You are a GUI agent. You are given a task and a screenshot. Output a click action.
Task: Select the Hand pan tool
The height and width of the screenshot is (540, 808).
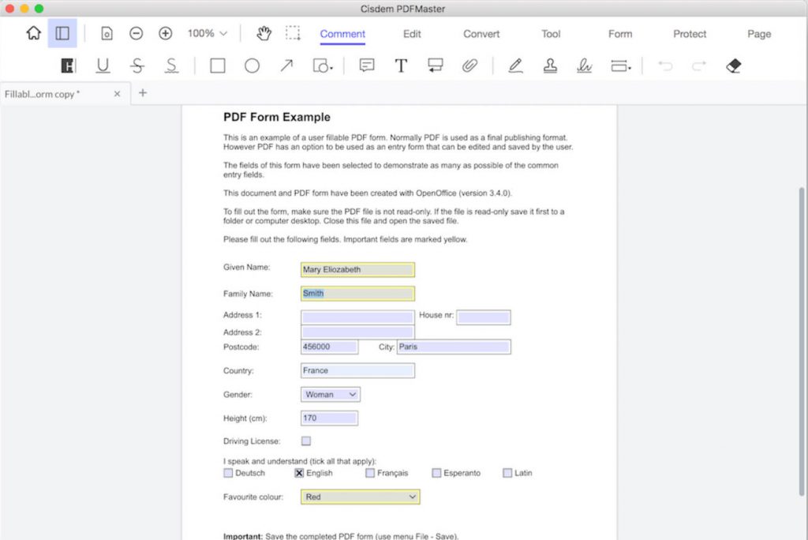click(264, 34)
